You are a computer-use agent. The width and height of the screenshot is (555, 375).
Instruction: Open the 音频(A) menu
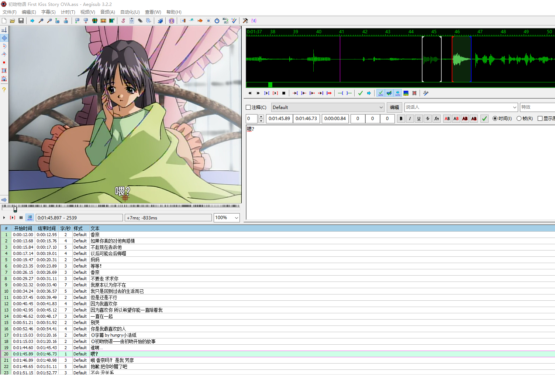tap(108, 12)
